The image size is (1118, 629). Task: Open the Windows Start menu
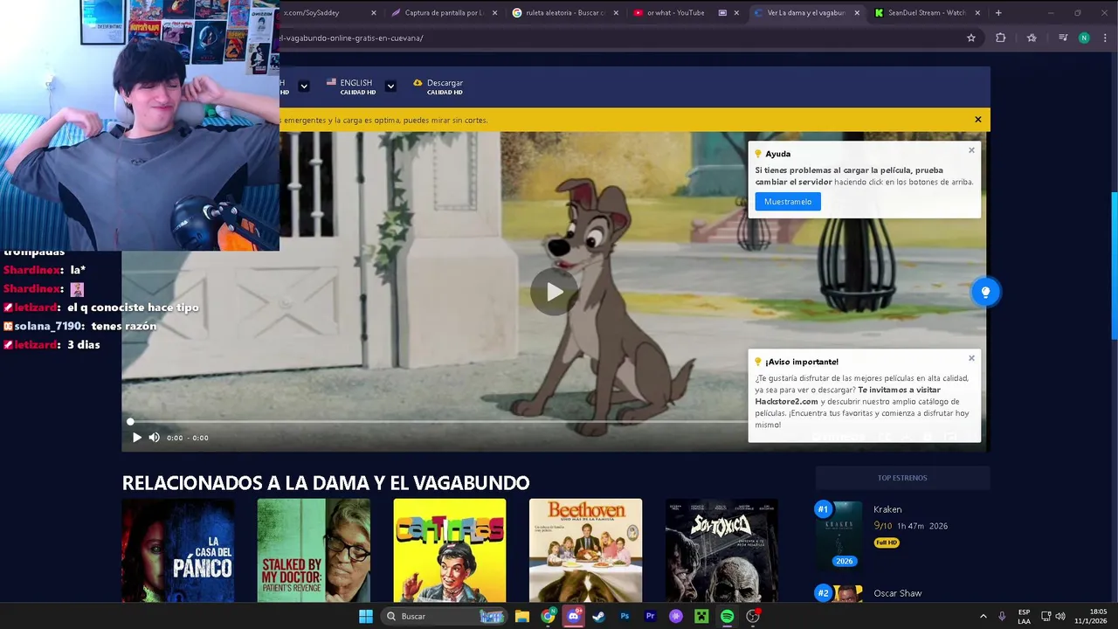366,617
